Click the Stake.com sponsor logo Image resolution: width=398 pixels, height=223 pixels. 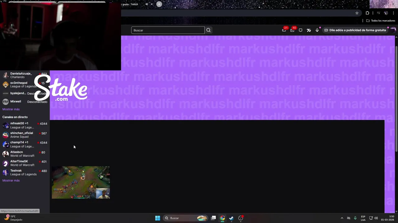click(61, 88)
